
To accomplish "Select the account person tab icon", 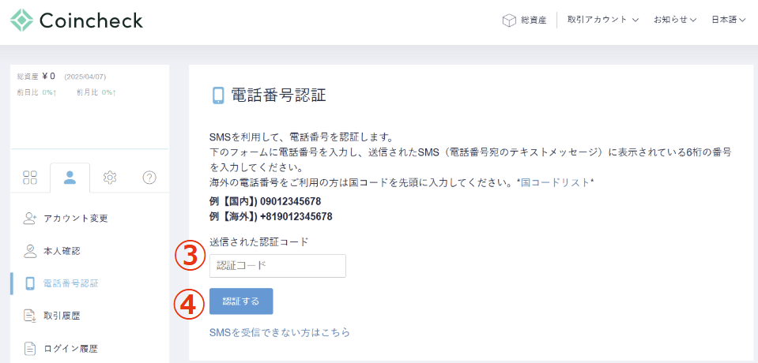I will 70,178.
